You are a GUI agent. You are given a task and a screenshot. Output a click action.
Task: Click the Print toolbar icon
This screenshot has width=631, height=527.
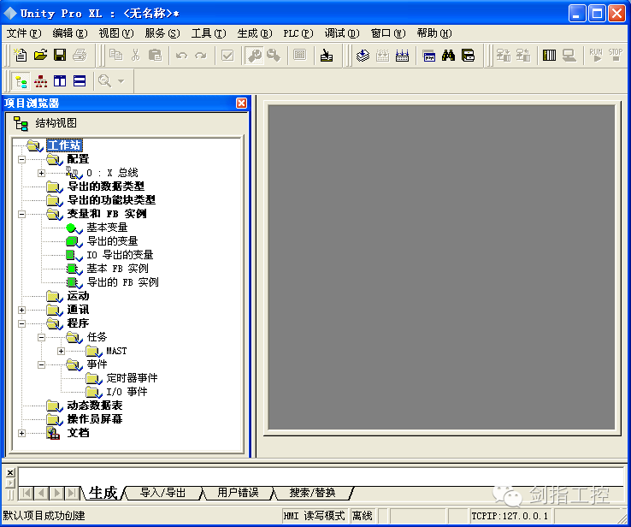click(80, 55)
